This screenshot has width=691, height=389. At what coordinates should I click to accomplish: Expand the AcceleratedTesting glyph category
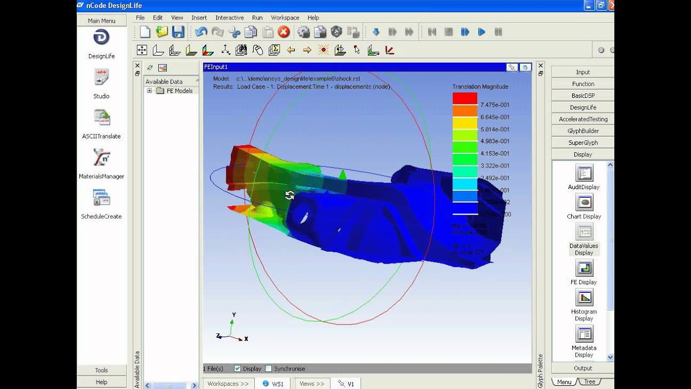pos(582,119)
